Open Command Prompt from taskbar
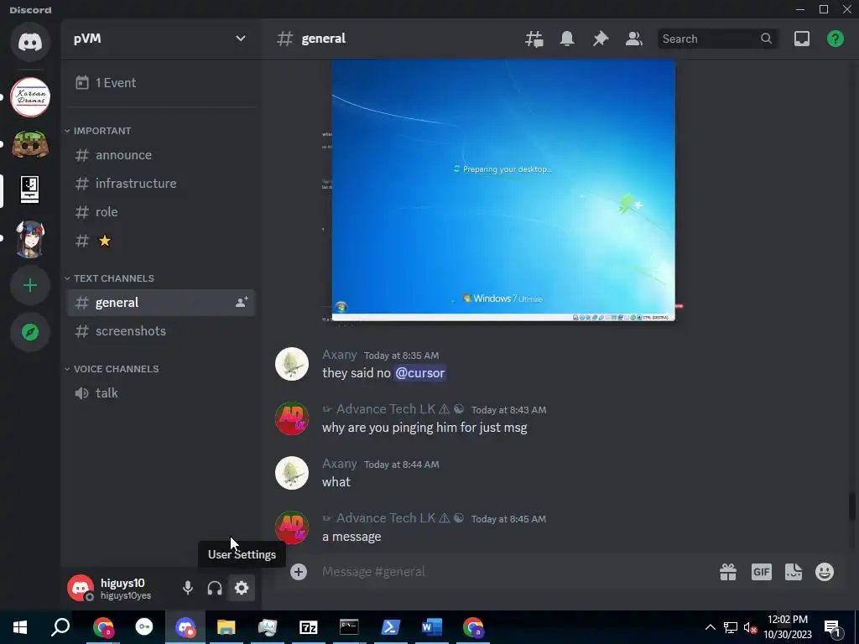 click(349, 627)
